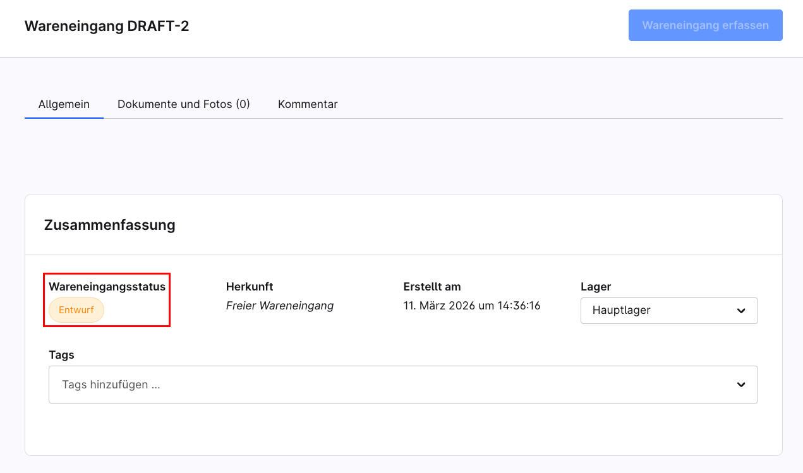Click the Erstellt am label
Viewport: 803px width, 473px height.
click(432, 287)
